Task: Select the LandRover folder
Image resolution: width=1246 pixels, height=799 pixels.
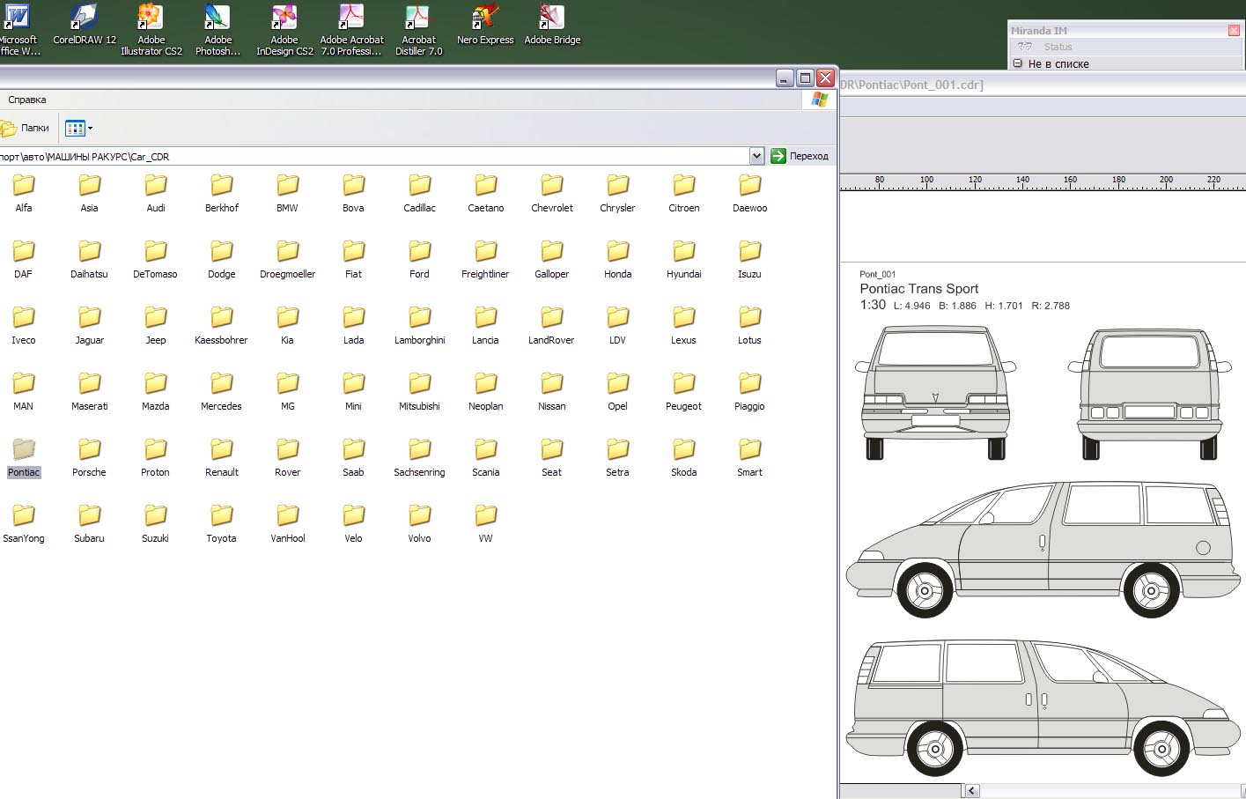Action: (x=551, y=327)
